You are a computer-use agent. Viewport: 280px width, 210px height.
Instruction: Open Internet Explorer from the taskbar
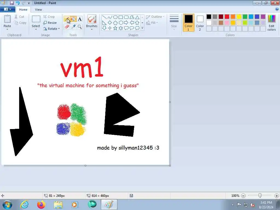pyautogui.click(x=24, y=205)
